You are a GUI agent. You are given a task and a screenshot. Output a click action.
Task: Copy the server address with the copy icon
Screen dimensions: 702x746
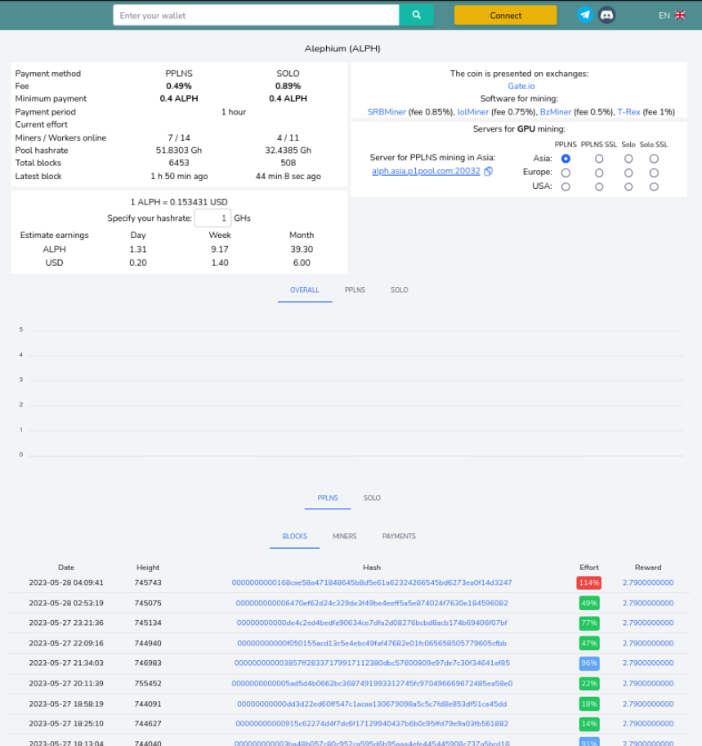point(488,171)
